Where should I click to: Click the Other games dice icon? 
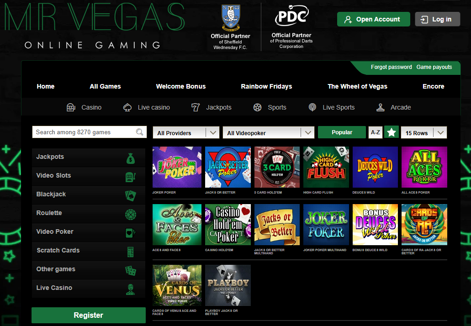pos(130,270)
